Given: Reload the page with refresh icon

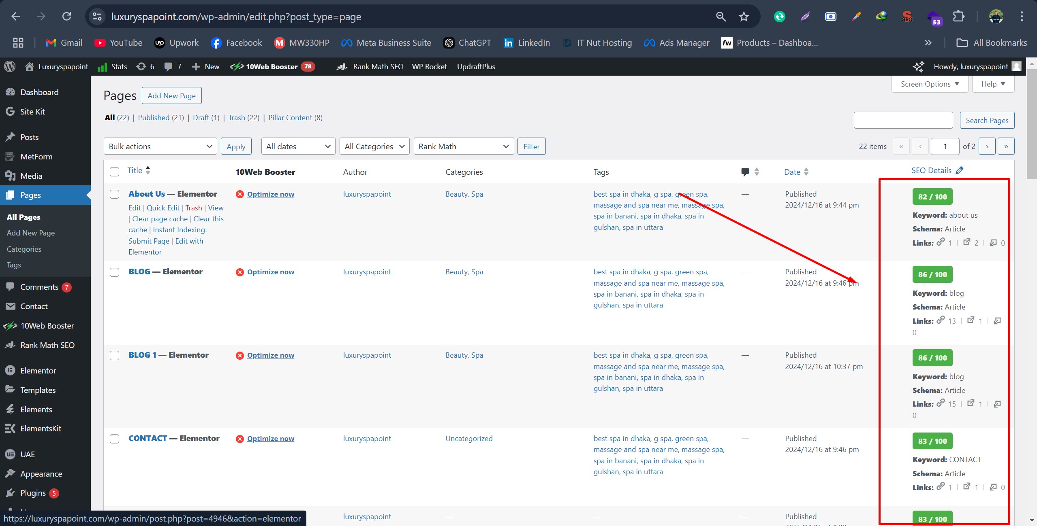Looking at the screenshot, I should pos(67,17).
